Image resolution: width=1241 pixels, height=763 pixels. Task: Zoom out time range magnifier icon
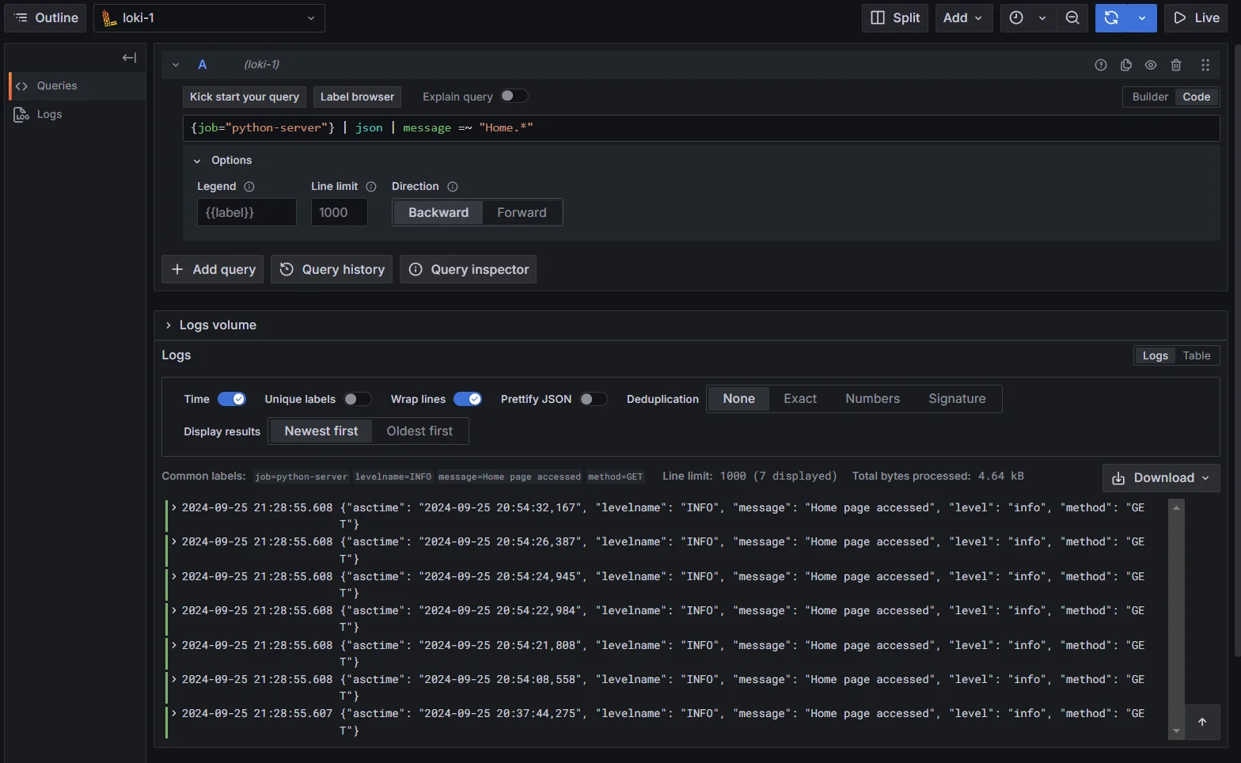(1072, 17)
